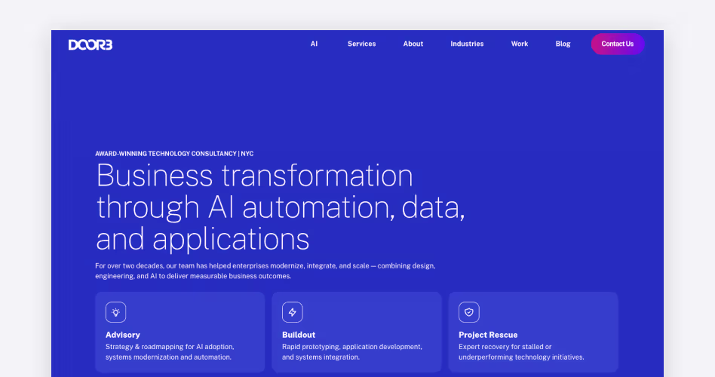Viewport: 715px width, 377px height.
Task: Navigate to the Work section
Action: coord(520,44)
